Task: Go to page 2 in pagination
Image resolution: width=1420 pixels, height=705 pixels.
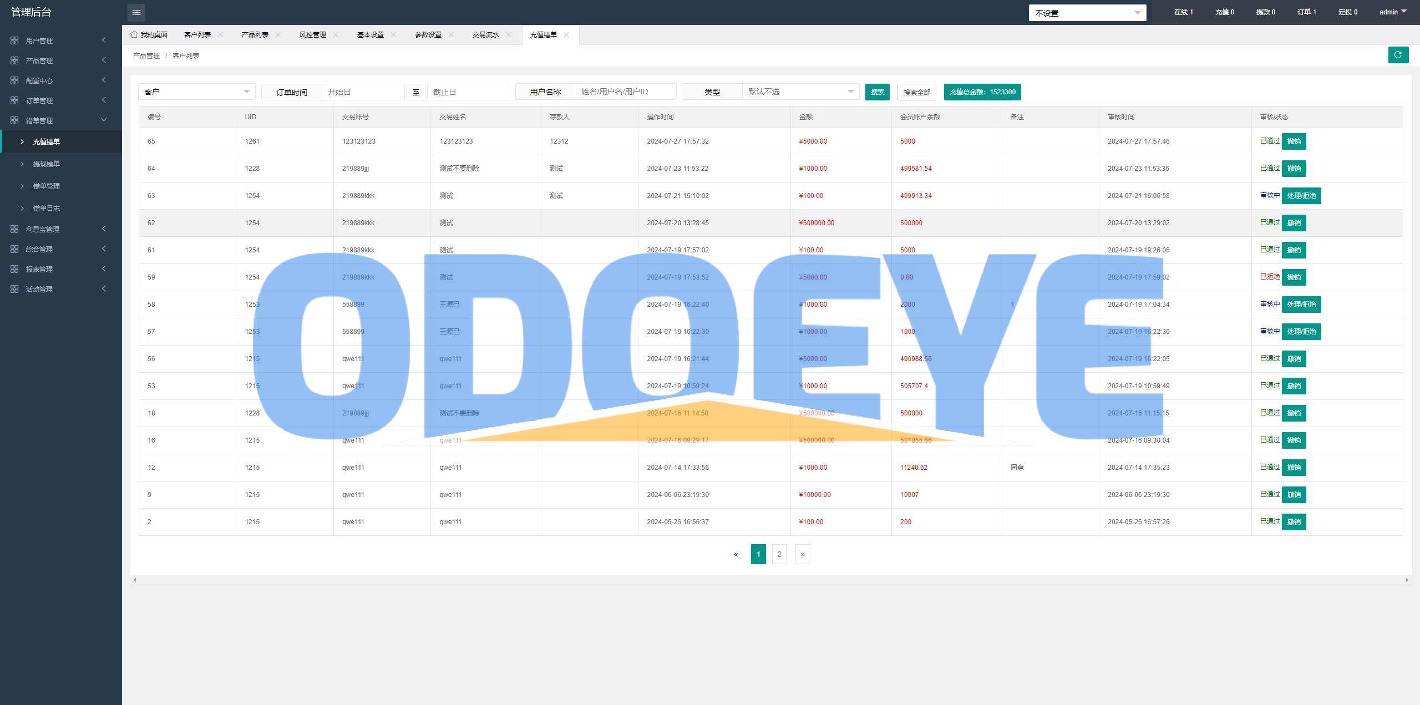Action: coord(779,554)
